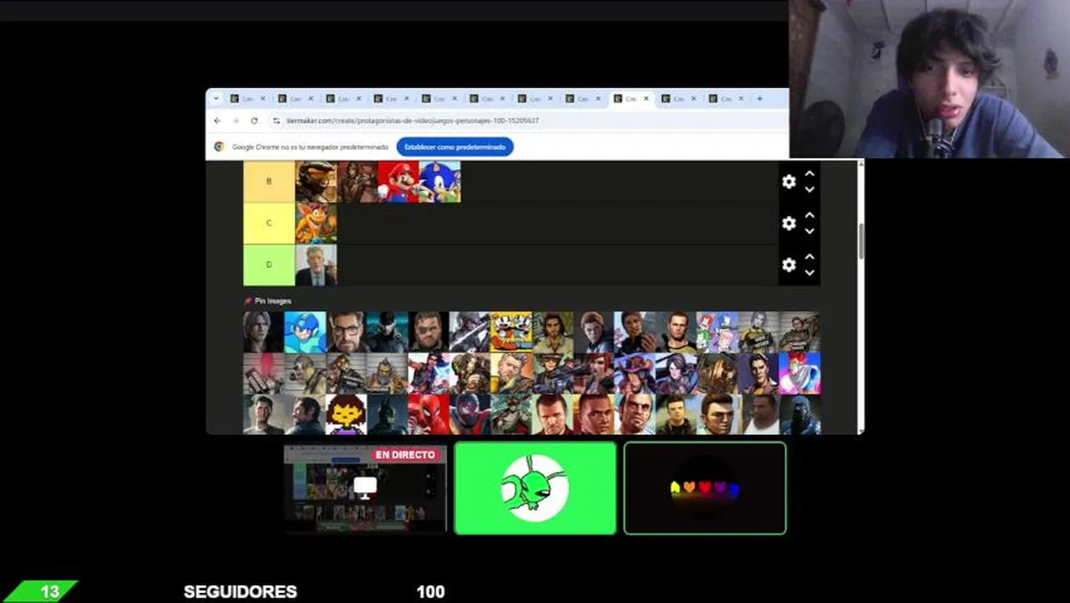Screen dimensions: 1070x603
Task: Open settings gear for tier B row
Action: pyautogui.click(x=789, y=182)
